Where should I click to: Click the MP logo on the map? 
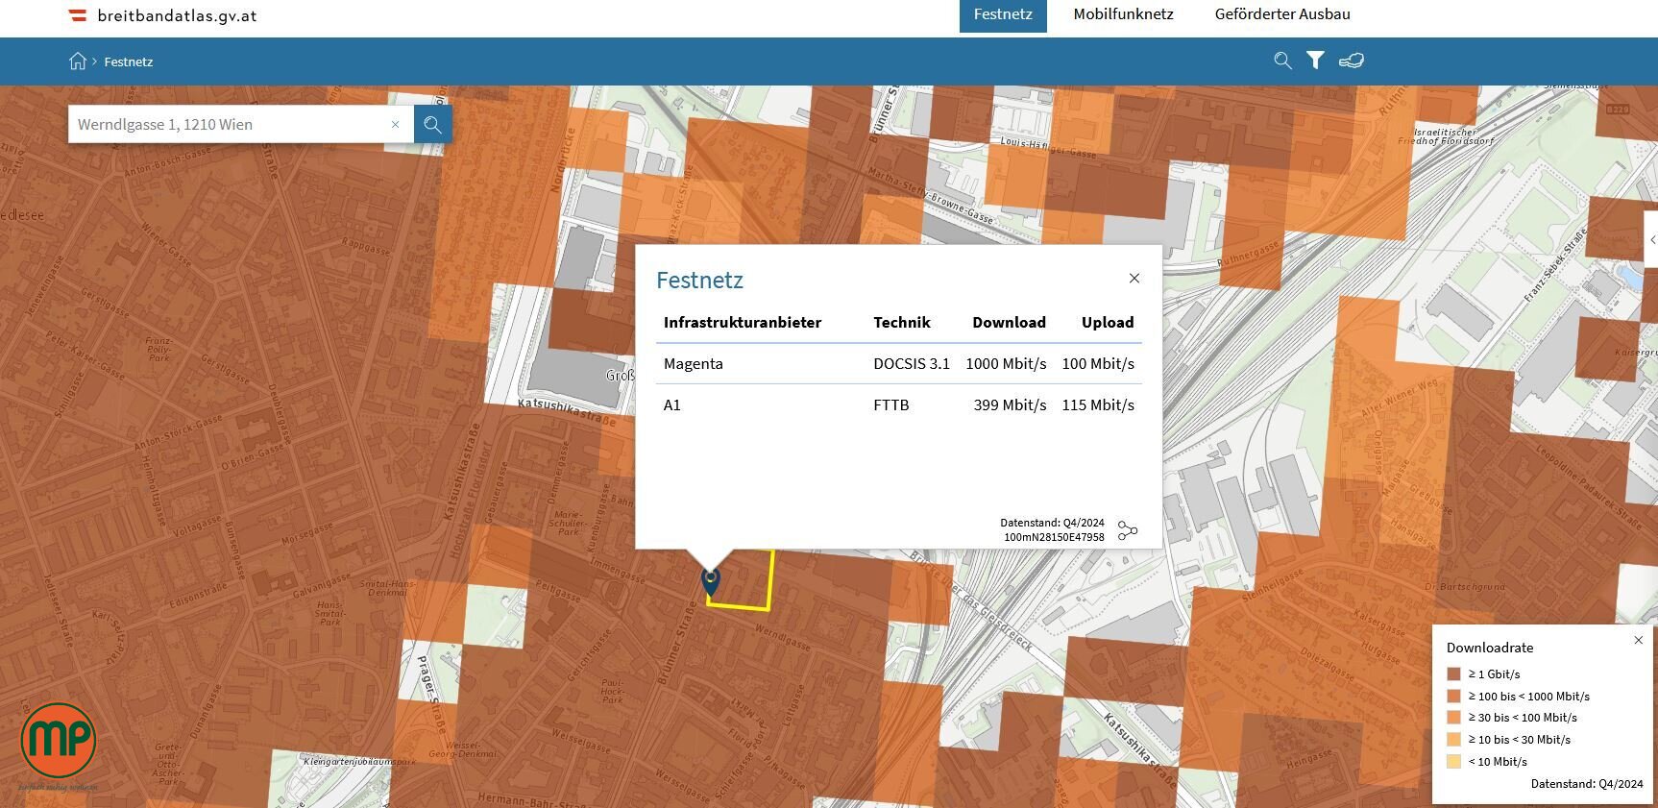pos(59,741)
